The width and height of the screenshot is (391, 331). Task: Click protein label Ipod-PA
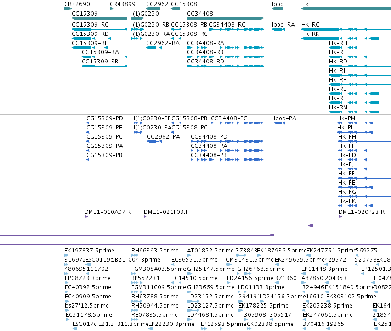(x=285, y=118)
